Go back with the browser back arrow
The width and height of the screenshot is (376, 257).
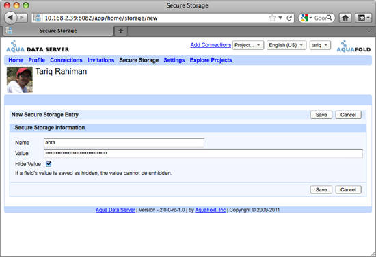(x=10, y=18)
